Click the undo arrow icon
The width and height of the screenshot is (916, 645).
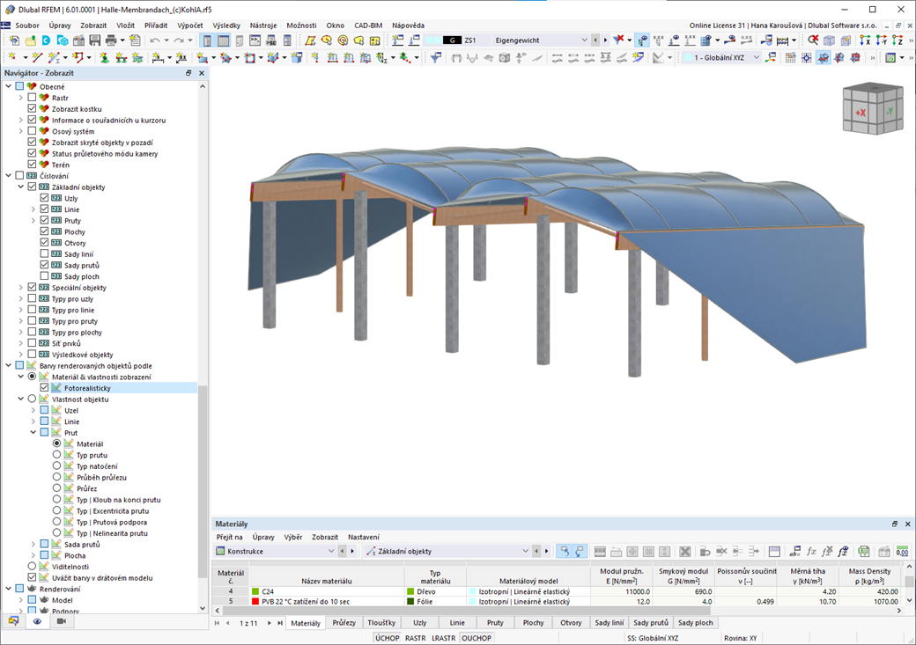155,40
